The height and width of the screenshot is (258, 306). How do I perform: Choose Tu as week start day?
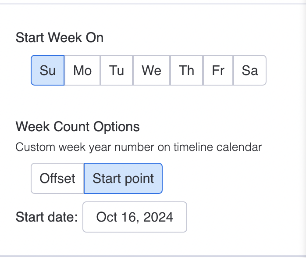pyautogui.click(x=117, y=70)
